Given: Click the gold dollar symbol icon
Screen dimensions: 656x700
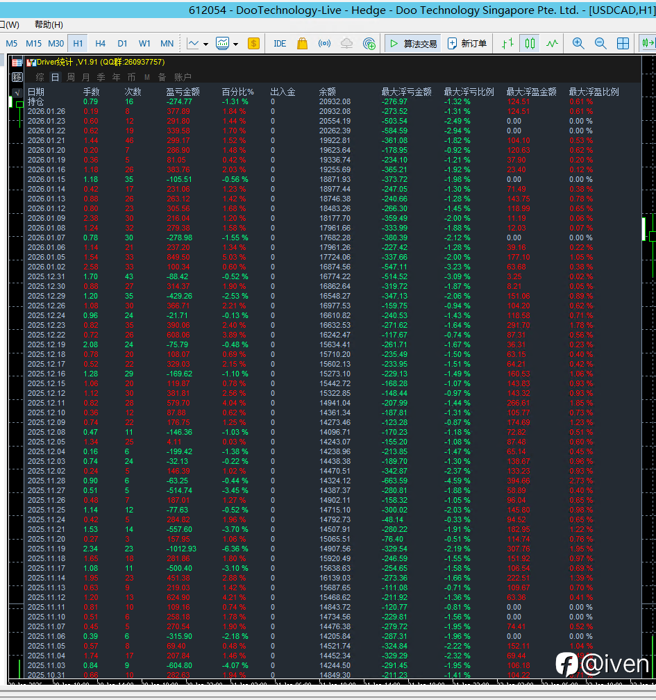Looking at the screenshot, I should tap(253, 43).
